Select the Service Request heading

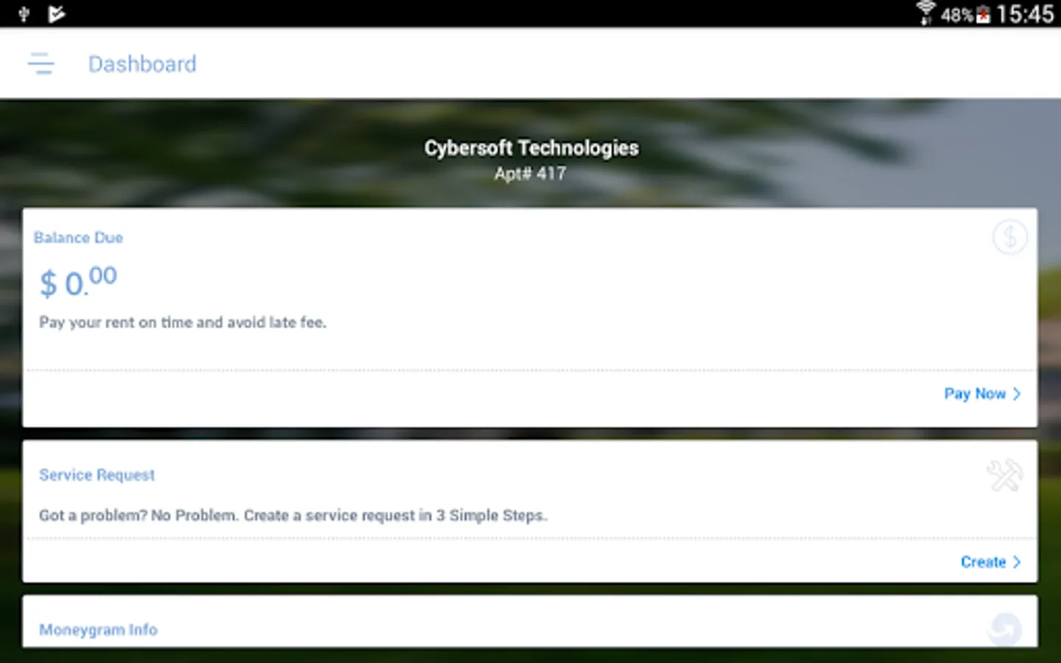97,475
